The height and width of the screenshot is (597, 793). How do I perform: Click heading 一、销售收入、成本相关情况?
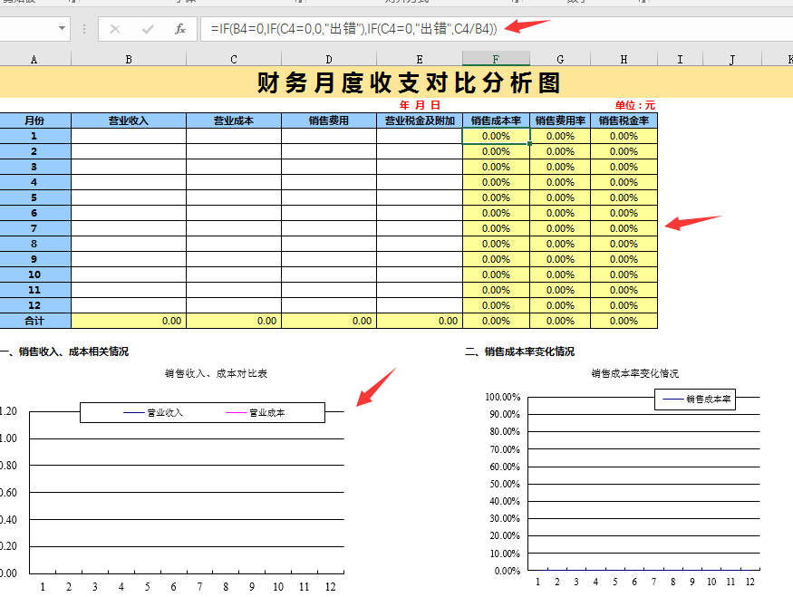click(x=64, y=351)
